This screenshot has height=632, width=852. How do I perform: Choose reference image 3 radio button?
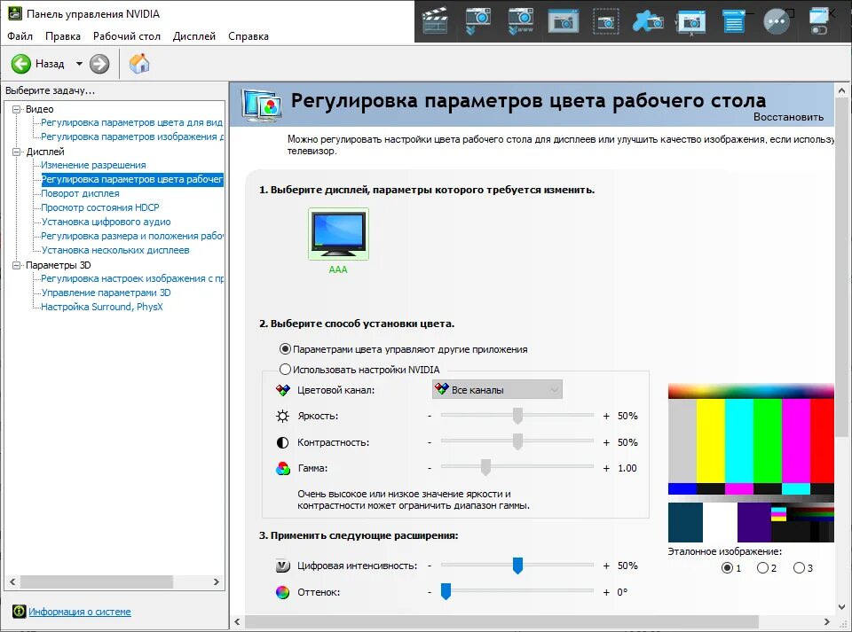(799, 568)
